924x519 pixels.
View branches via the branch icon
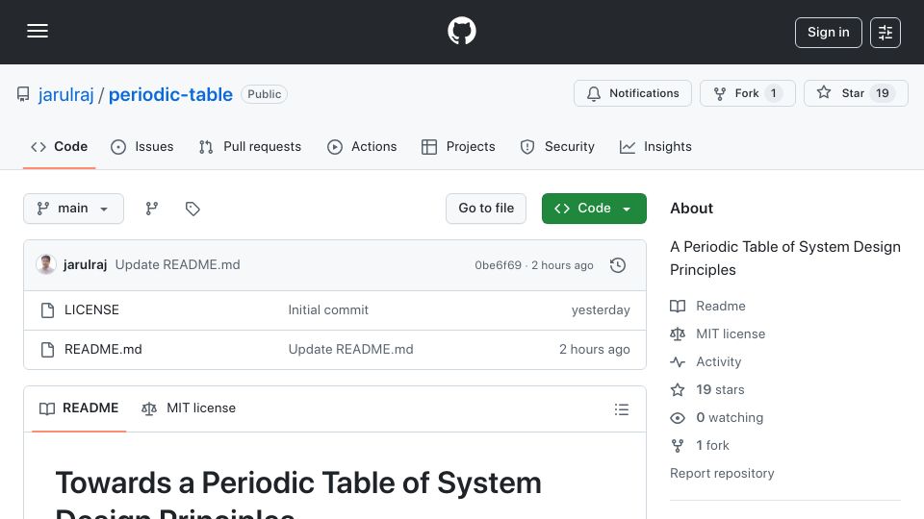coord(152,209)
